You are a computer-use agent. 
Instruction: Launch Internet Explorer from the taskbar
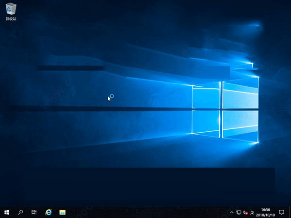point(48,212)
